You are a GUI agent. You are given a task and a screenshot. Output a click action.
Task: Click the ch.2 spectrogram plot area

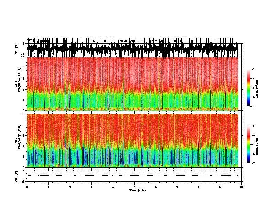tap(133, 141)
